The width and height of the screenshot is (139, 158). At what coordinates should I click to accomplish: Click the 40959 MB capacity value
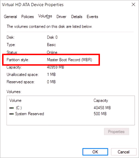[56, 67]
